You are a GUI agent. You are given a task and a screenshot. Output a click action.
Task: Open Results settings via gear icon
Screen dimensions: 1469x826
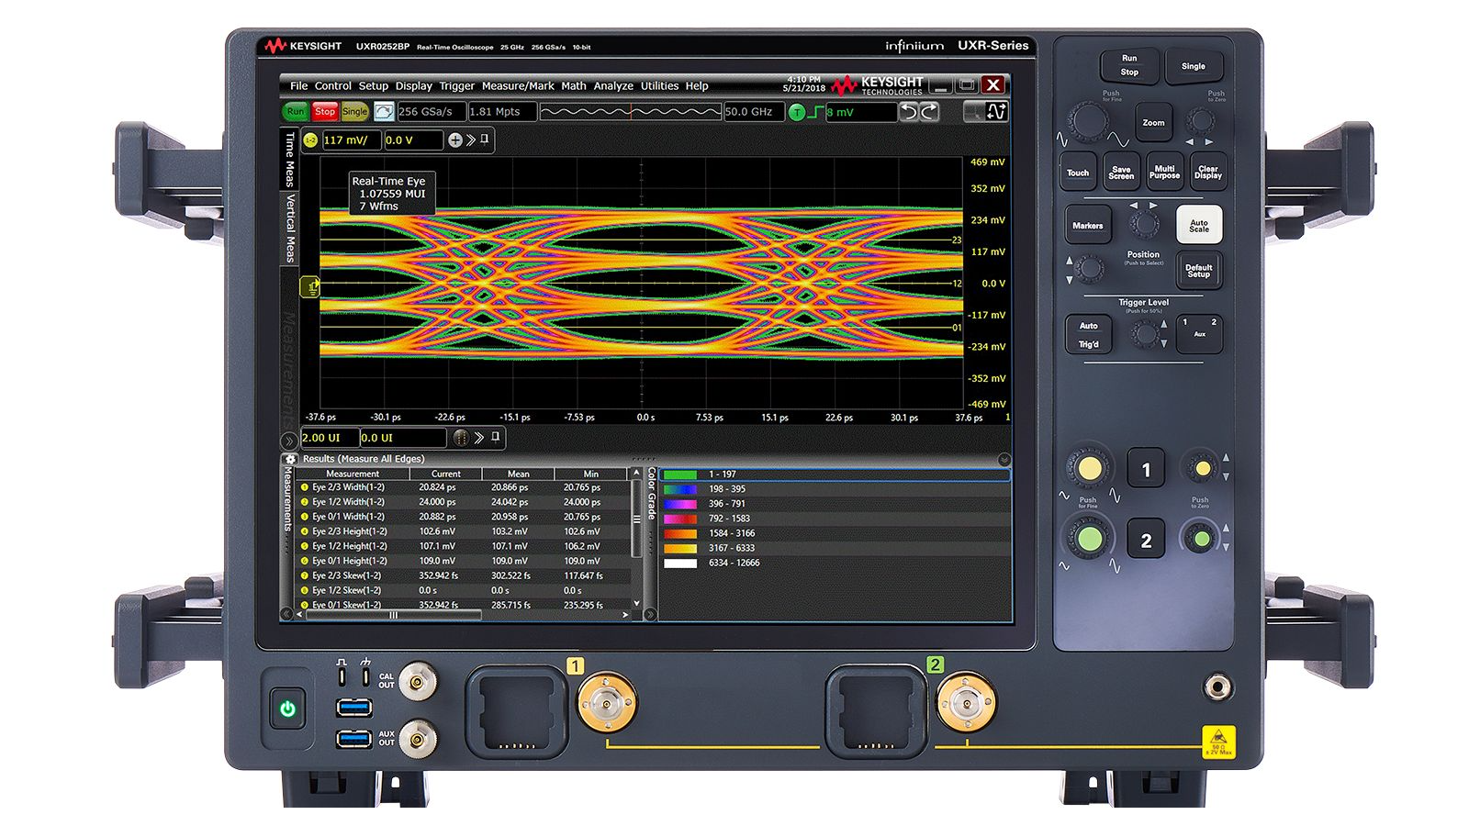291,459
